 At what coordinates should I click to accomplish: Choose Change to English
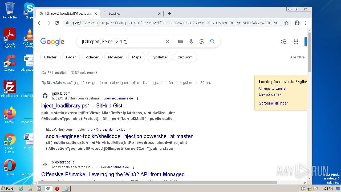coord(273,88)
